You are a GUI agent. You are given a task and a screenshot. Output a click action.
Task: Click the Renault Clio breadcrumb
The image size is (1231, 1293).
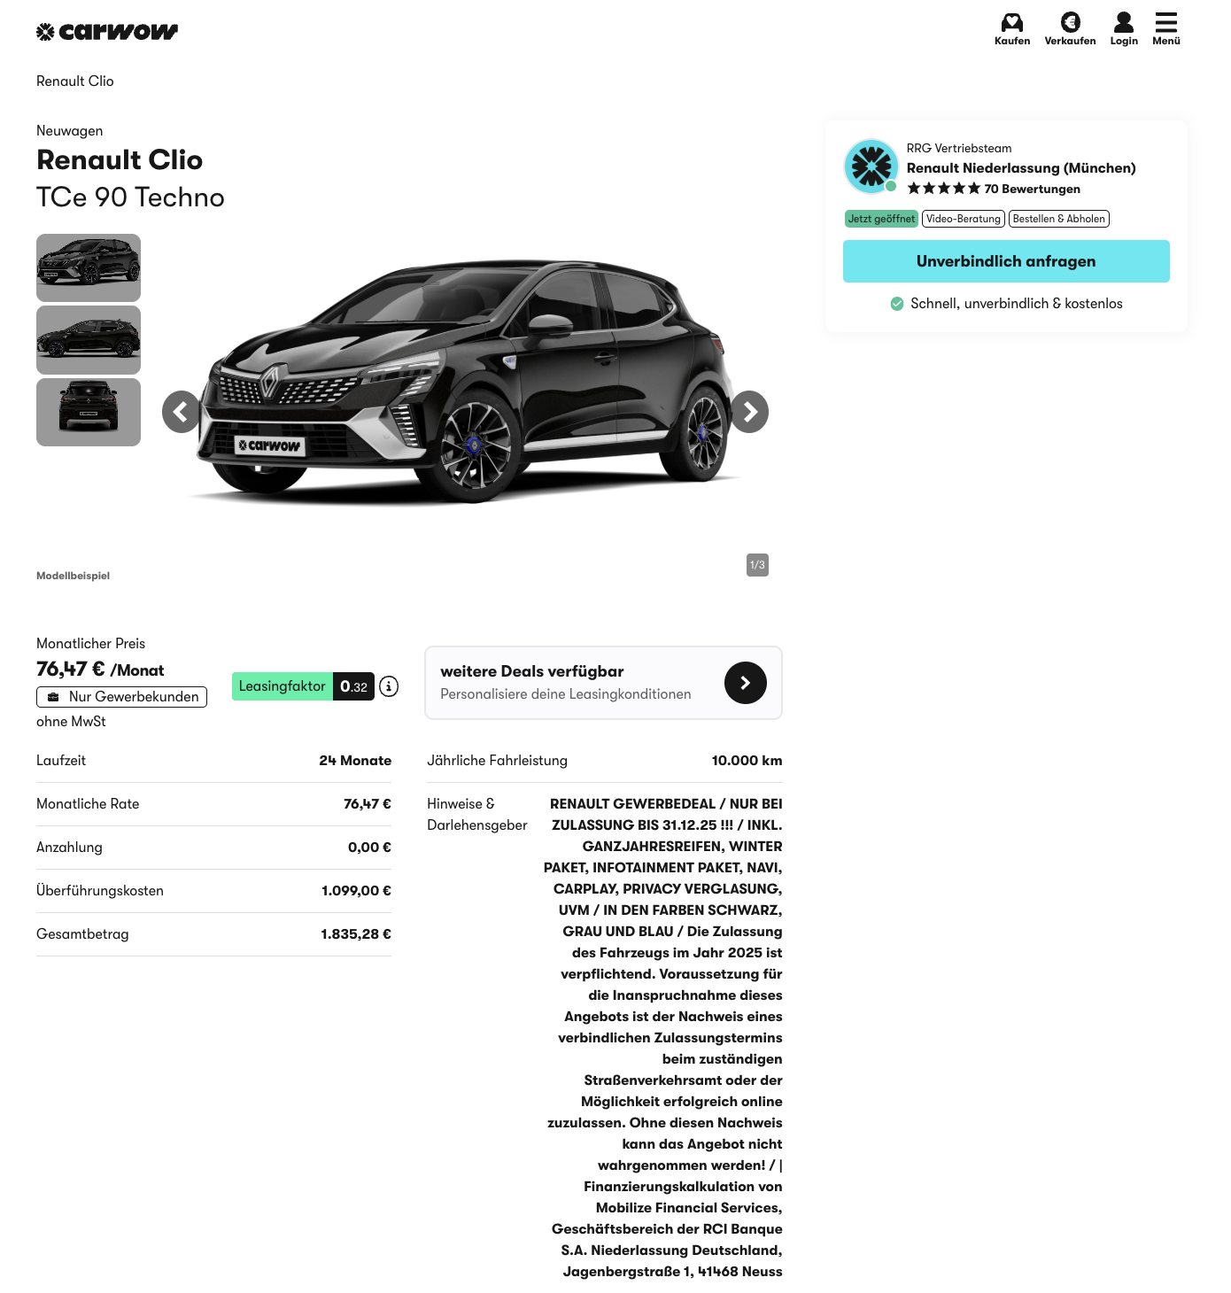75,81
